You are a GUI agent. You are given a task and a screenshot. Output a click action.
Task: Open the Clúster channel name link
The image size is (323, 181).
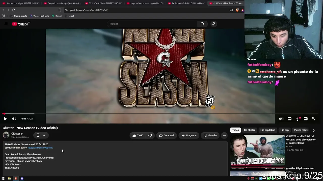tap(16, 134)
